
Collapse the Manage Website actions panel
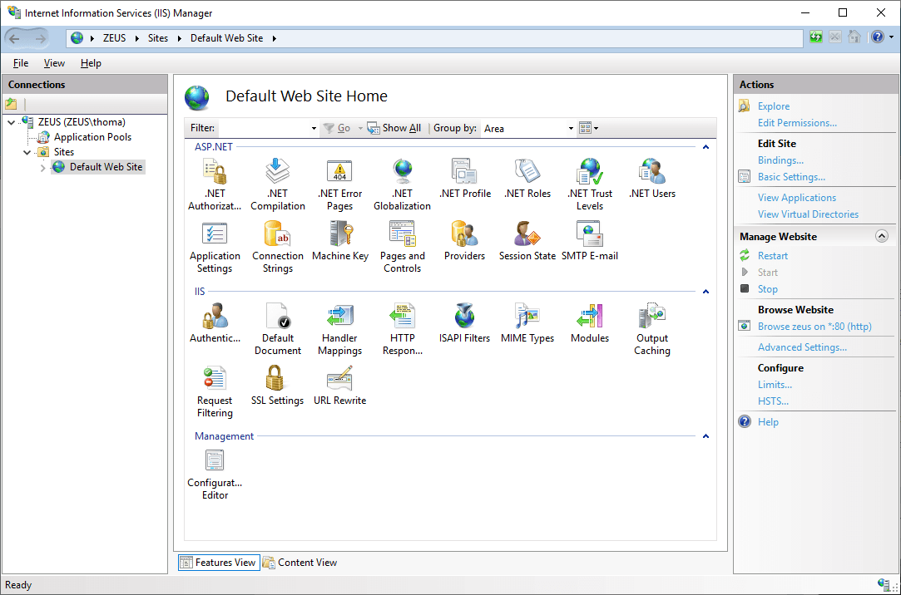(x=882, y=236)
